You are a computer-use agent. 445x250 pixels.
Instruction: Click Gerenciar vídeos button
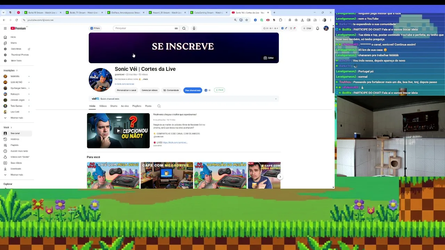(x=149, y=90)
